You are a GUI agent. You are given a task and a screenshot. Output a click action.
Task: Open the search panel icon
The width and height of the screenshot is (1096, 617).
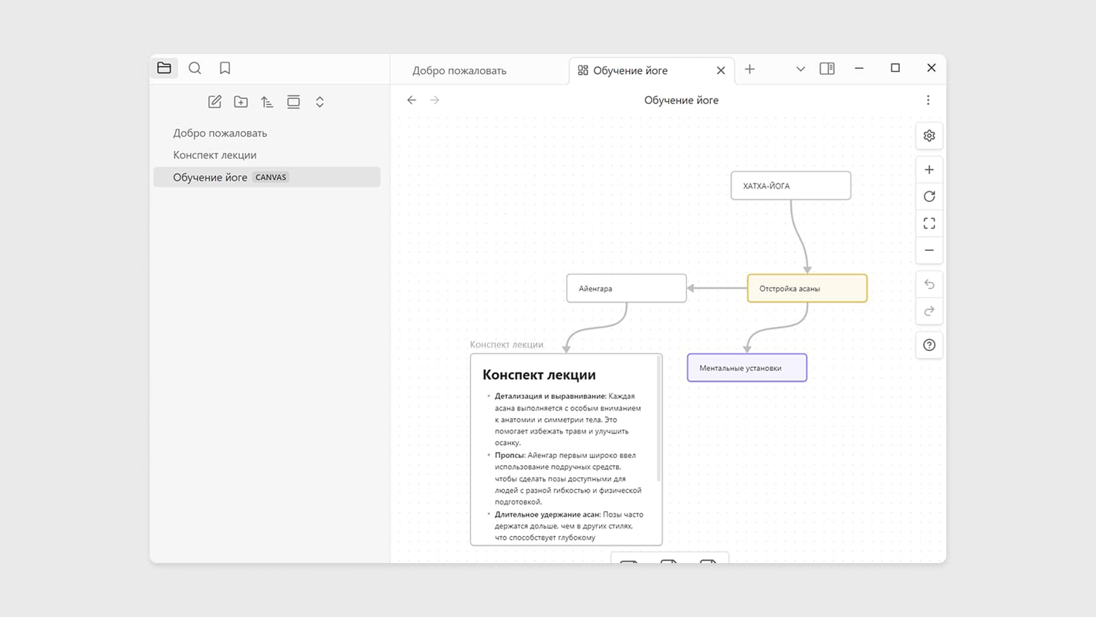pos(195,68)
